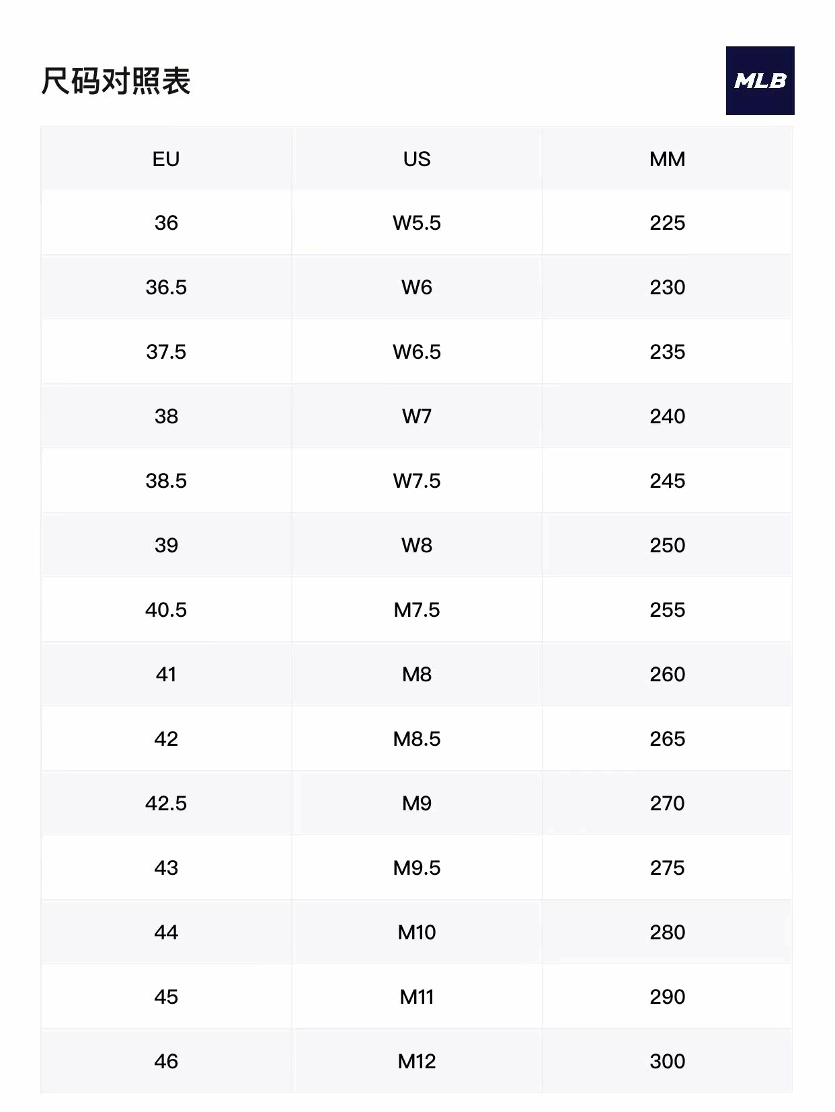Click the MLB brand logo
This screenshot has height=1112, width=835.
point(760,81)
